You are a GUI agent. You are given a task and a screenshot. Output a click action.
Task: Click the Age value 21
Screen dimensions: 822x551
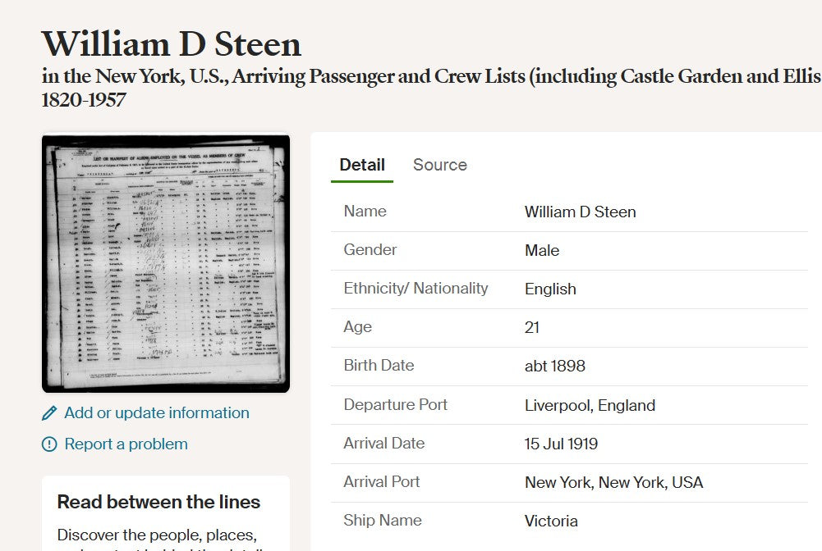[x=532, y=328]
